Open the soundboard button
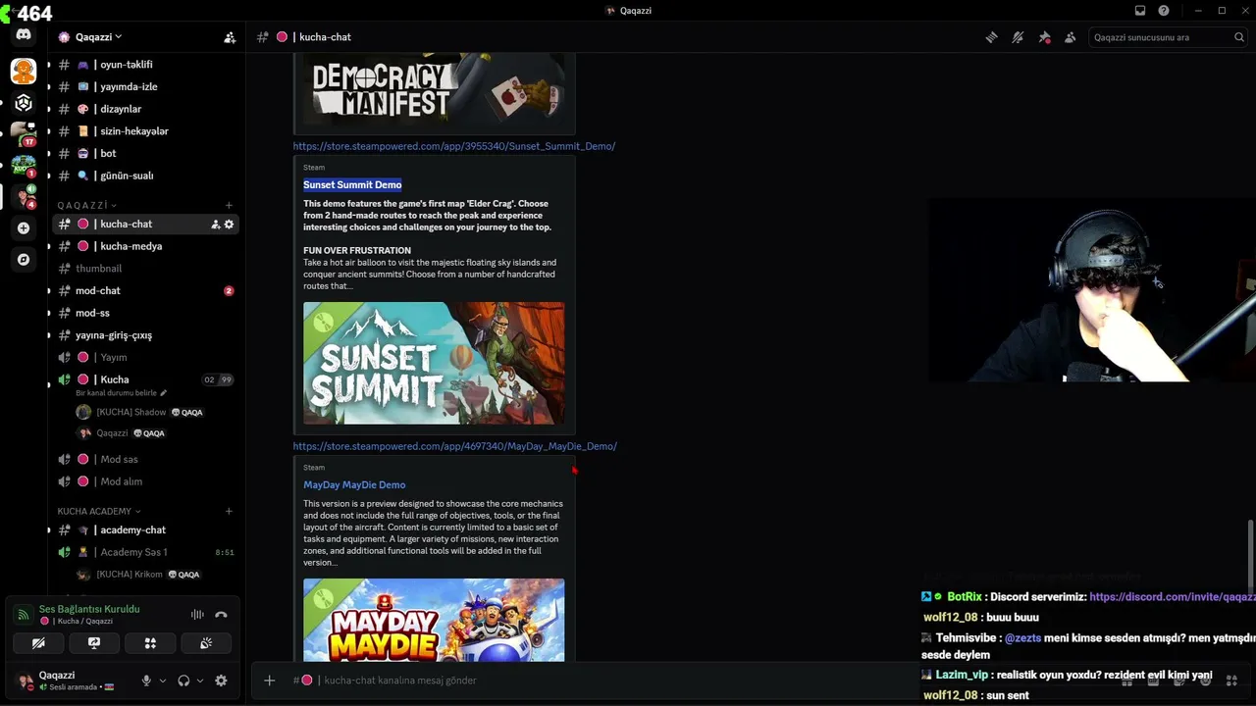Screen dimensions: 1256x706 [x=206, y=643]
